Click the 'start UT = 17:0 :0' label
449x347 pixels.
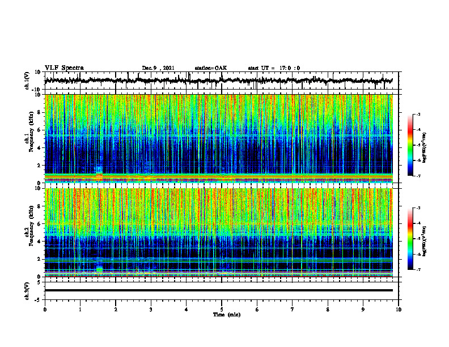[274, 68]
